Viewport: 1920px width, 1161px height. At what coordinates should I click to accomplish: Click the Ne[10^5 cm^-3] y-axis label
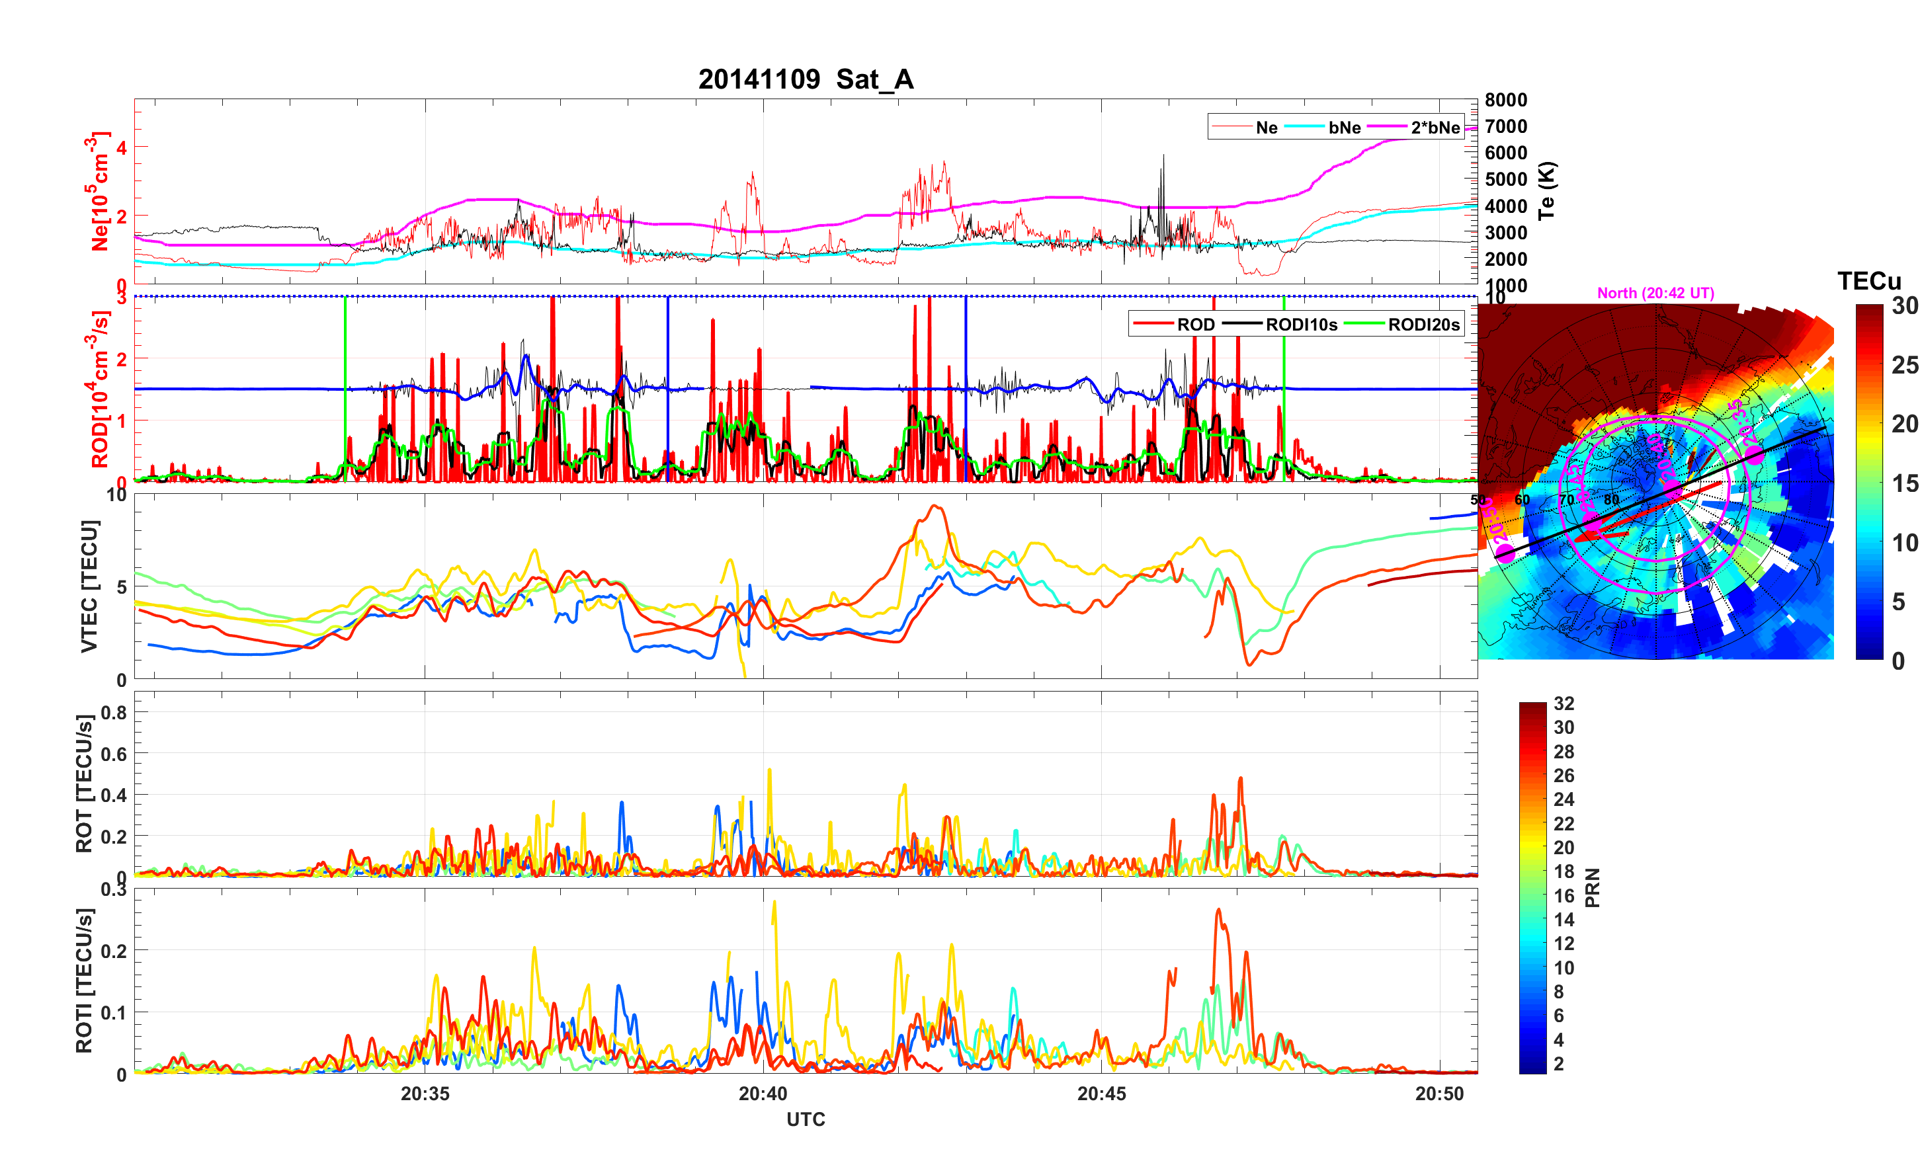click(97, 191)
